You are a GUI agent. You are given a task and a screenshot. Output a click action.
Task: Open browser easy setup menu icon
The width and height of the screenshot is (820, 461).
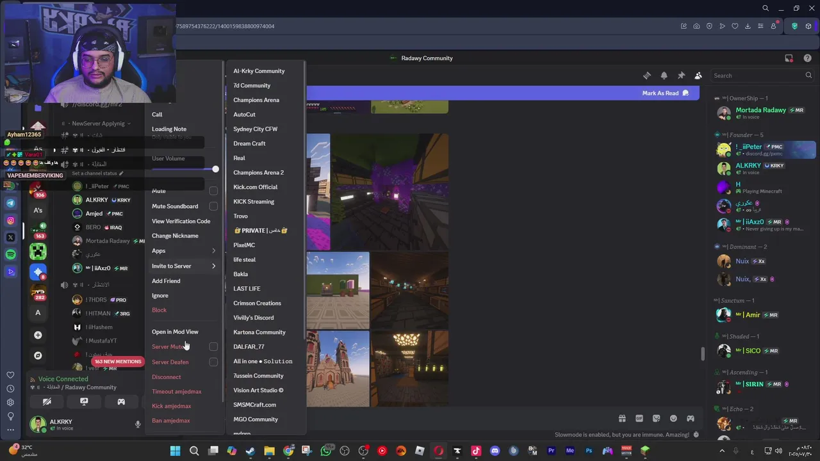760,26
